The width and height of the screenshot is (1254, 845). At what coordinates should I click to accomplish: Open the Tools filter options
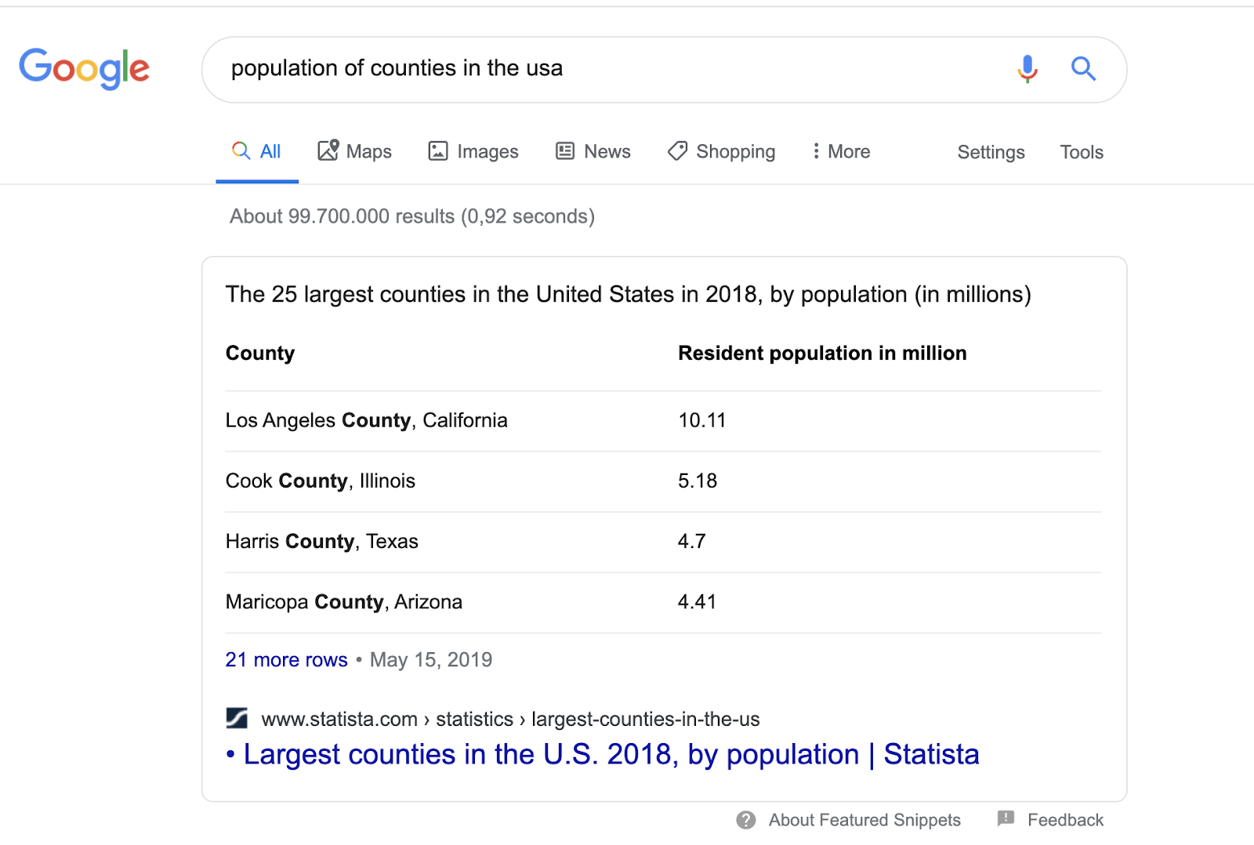tap(1082, 152)
